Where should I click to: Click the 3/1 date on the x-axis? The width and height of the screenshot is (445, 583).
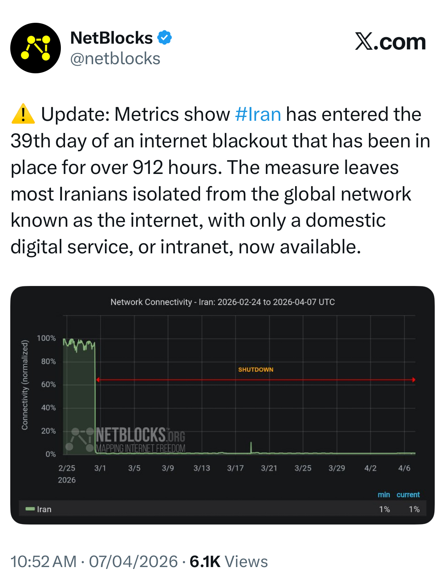(100, 468)
